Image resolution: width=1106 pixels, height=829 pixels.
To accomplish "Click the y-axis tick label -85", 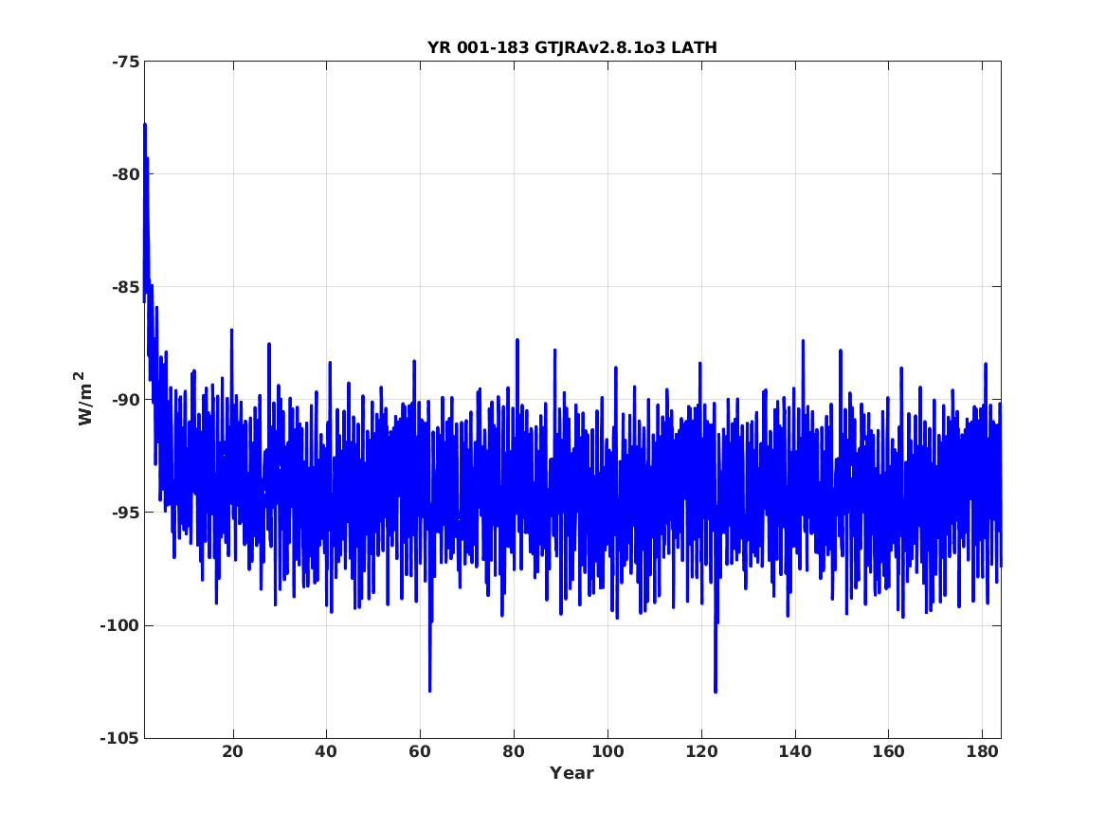I will click(x=125, y=287).
